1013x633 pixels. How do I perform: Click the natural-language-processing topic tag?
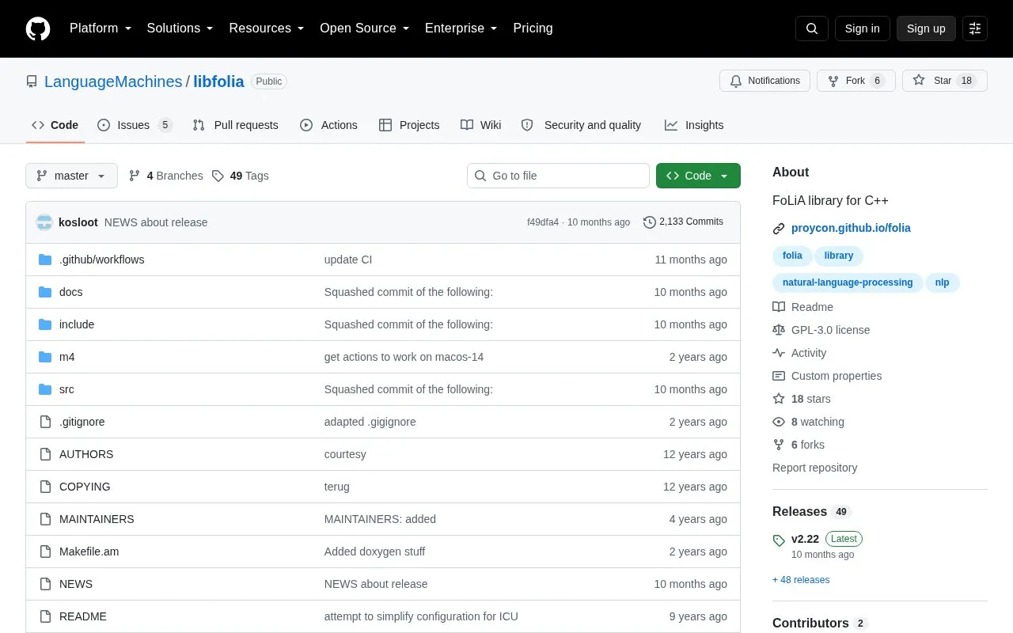click(x=848, y=282)
